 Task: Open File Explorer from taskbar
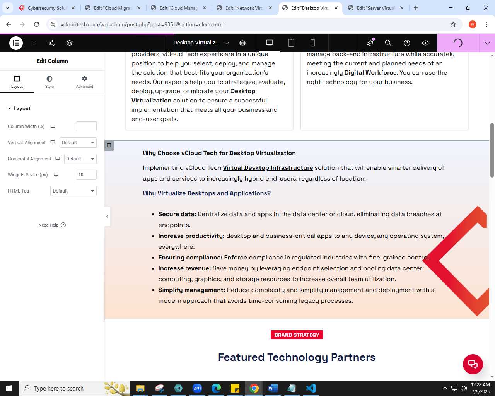coord(140,388)
